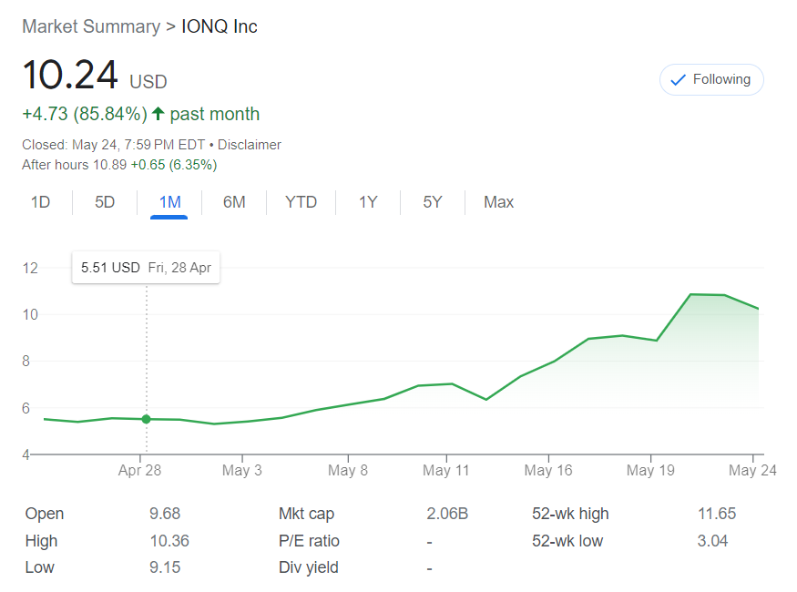Click the 52-wk low label
The height and width of the screenshot is (592, 797).
click(567, 541)
